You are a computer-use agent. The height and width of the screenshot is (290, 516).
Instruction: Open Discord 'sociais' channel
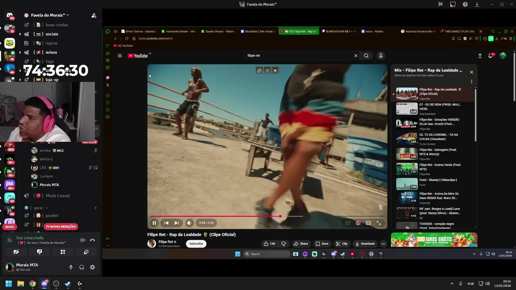click(x=52, y=34)
